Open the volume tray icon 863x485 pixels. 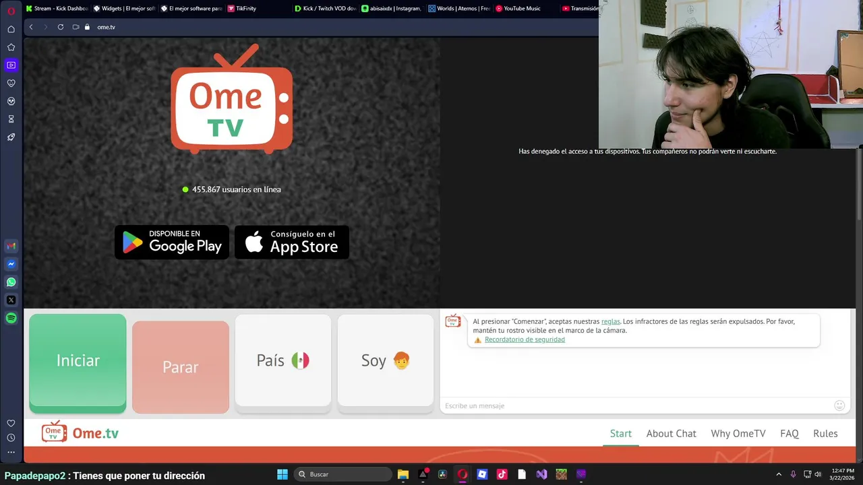click(x=818, y=474)
